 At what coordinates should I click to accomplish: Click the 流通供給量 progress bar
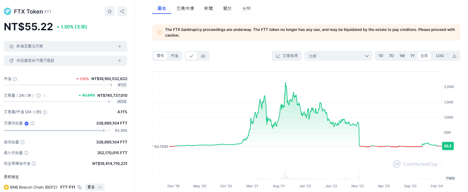57,131
